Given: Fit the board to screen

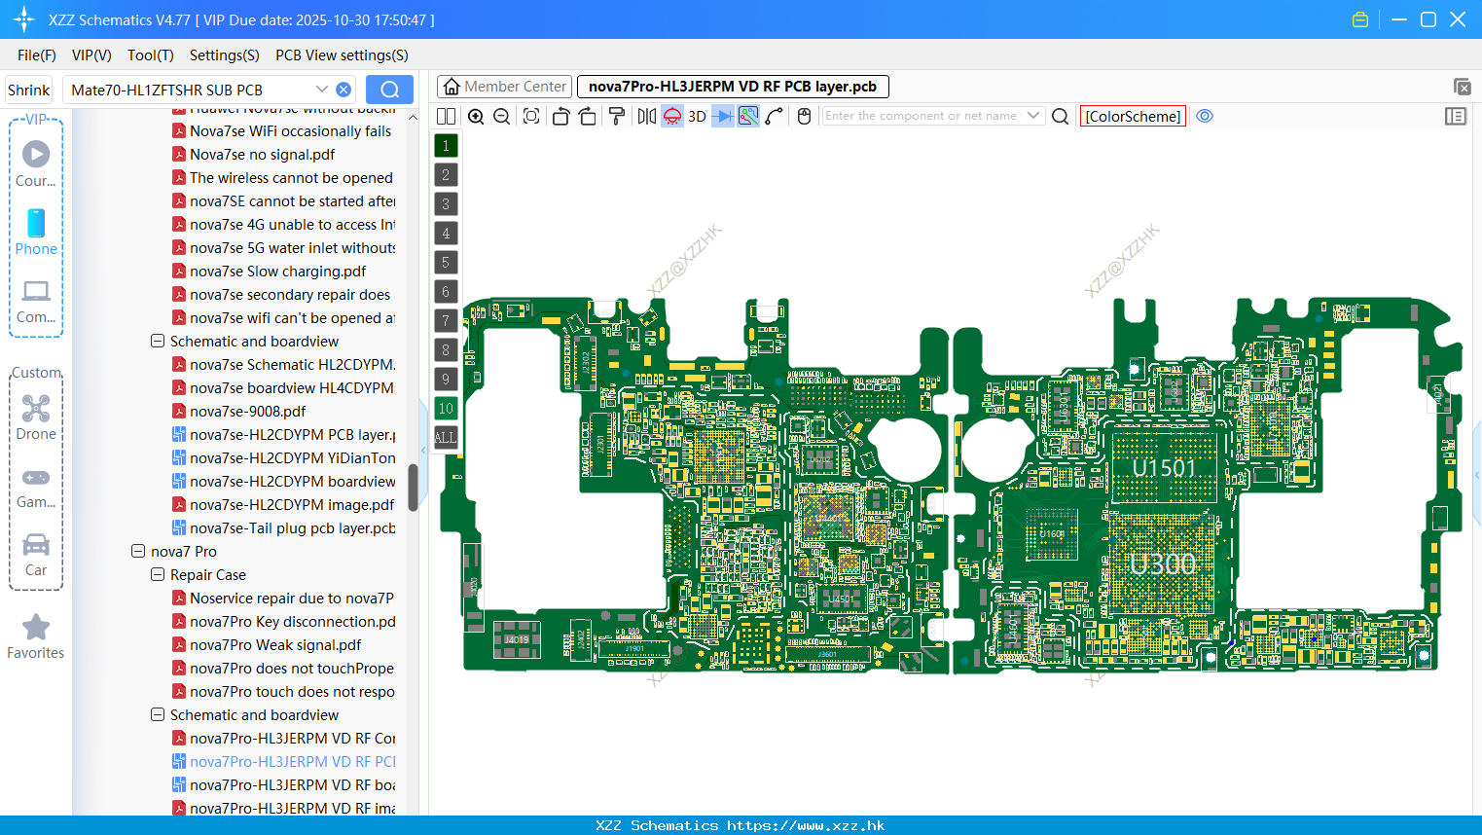Looking at the screenshot, I should click(531, 116).
